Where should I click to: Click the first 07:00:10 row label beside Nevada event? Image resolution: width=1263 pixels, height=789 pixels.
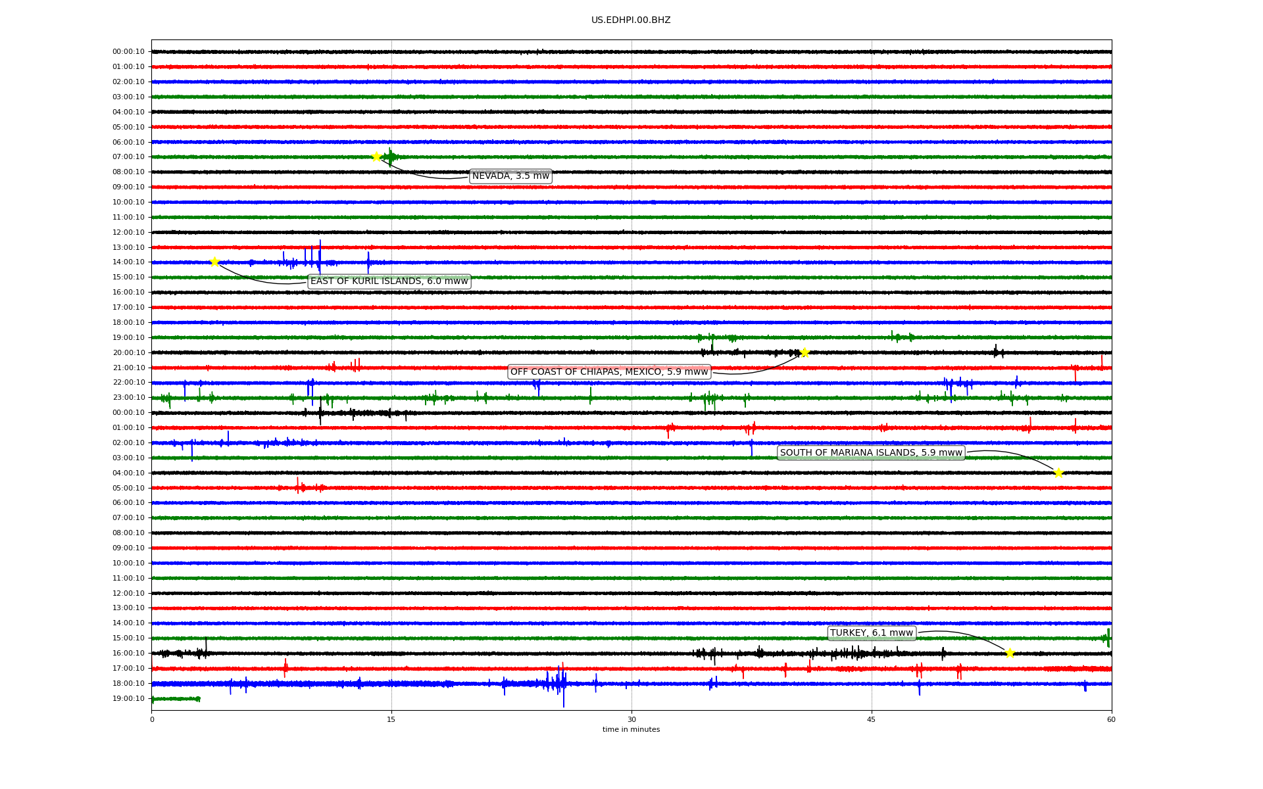(128, 157)
